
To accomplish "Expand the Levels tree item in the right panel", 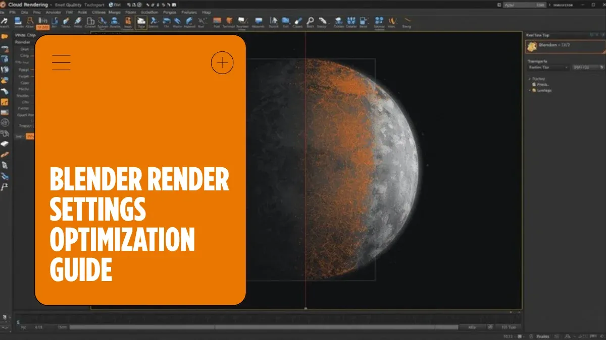I will [529, 90].
